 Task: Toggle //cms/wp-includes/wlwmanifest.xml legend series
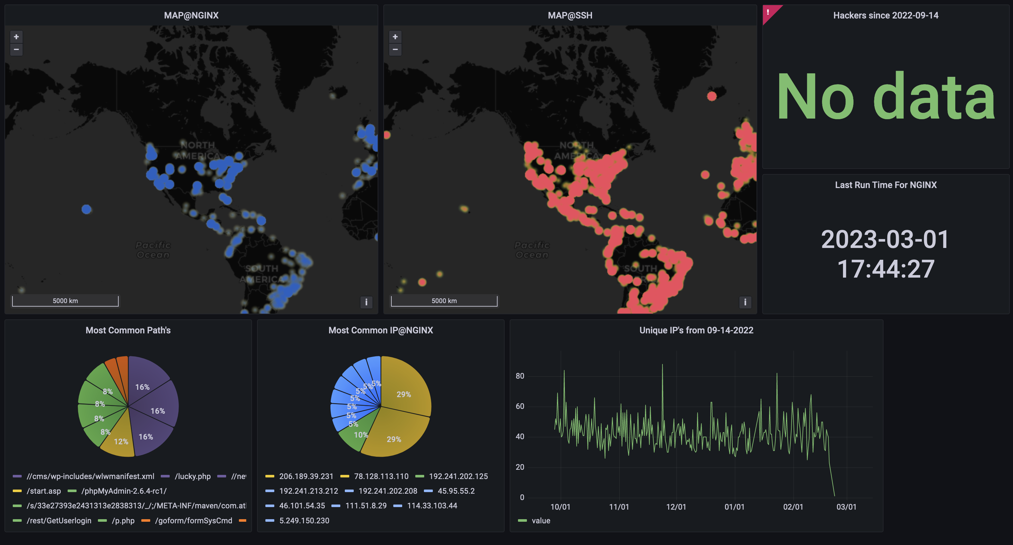pyautogui.click(x=91, y=476)
